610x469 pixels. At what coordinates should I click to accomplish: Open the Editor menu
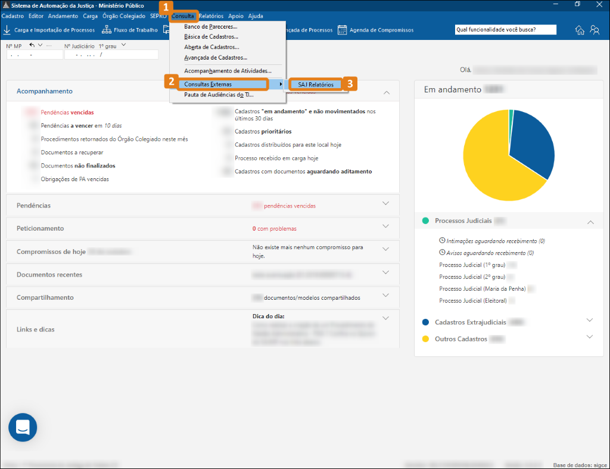[x=36, y=16]
